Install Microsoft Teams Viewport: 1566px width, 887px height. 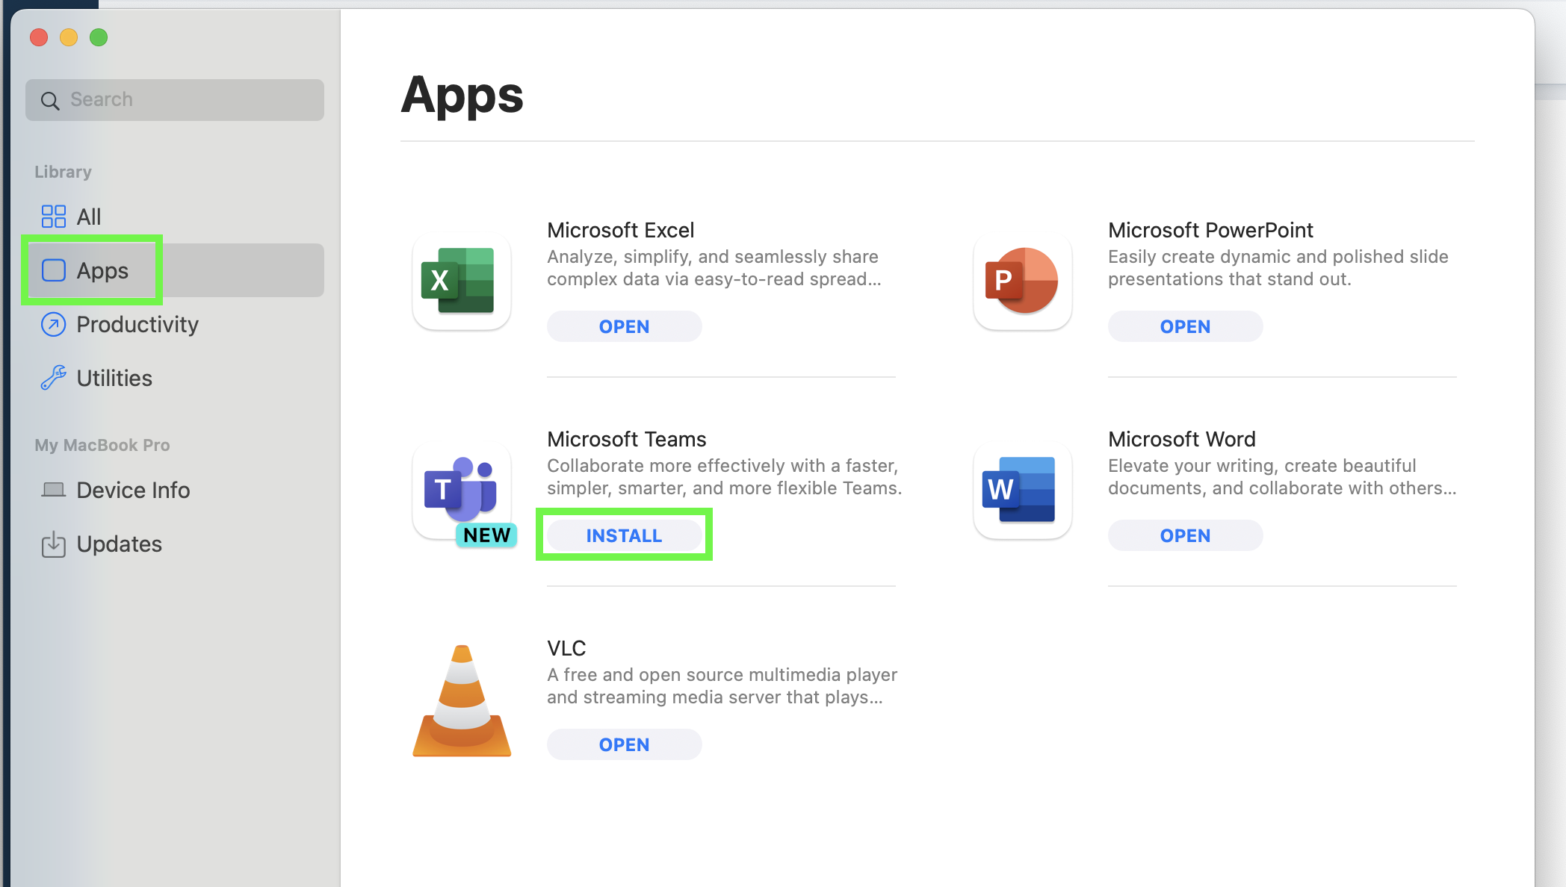624,535
